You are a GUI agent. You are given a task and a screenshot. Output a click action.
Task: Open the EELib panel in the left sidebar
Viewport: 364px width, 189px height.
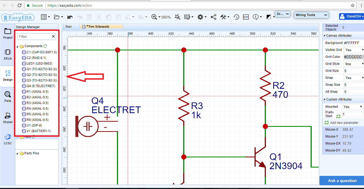click(8, 55)
